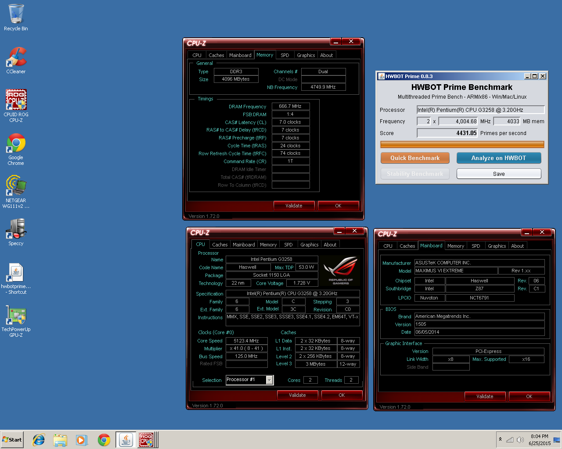Switch to CPU tab in Memory CPU-Z window
This screenshot has height=449, width=562.
(x=197, y=55)
